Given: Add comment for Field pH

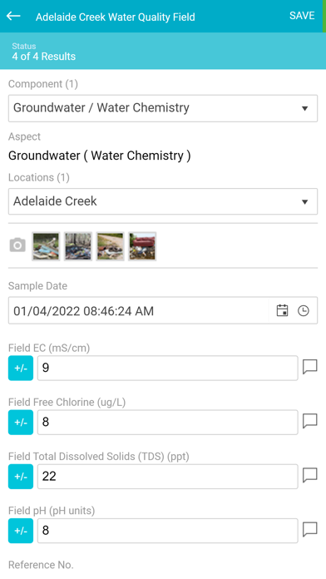Looking at the screenshot, I should coord(309,530).
